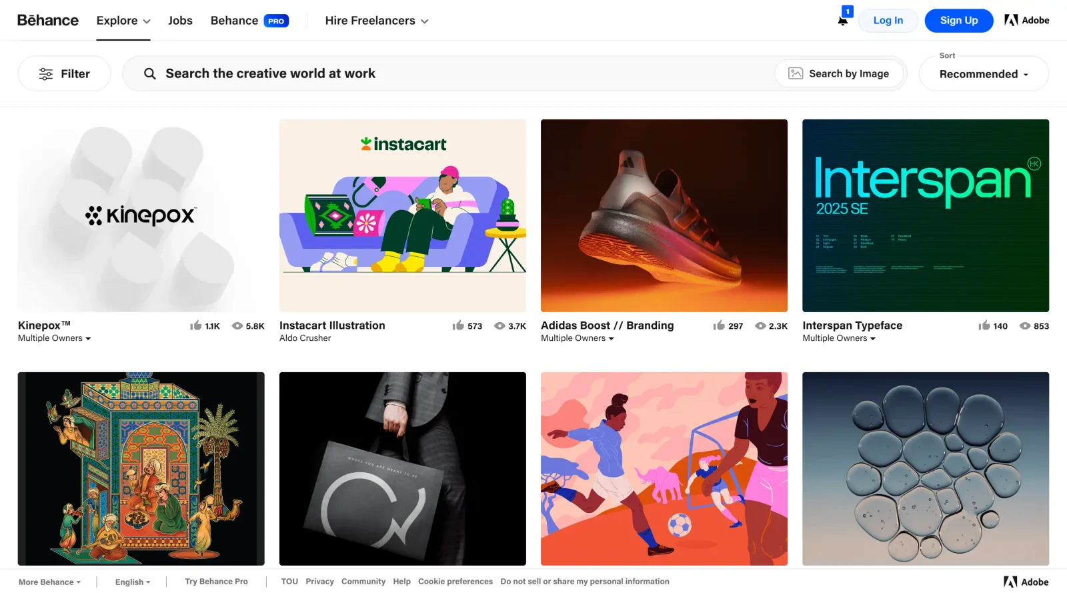Open the Adidas shoe thumbnail
The height and width of the screenshot is (593, 1067).
coord(664,215)
